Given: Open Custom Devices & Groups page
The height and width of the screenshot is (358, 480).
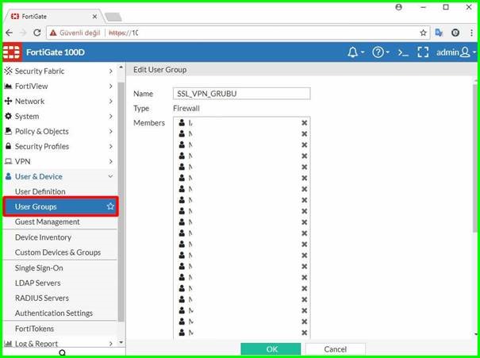Looking at the screenshot, I should click(58, 252).
